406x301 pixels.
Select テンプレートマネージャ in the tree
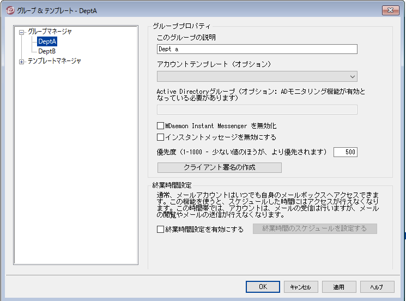54,61
